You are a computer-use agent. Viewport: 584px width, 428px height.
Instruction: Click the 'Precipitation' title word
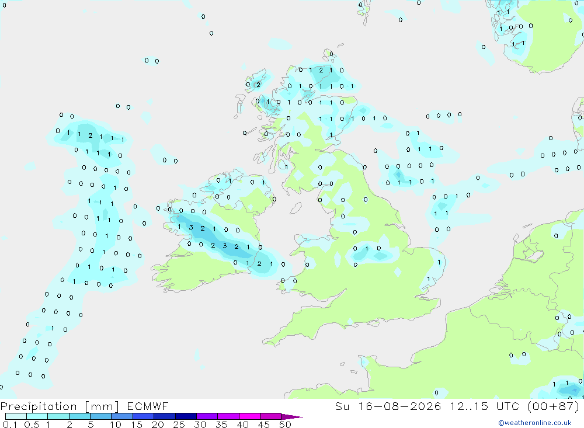click(x=39, y=406)
